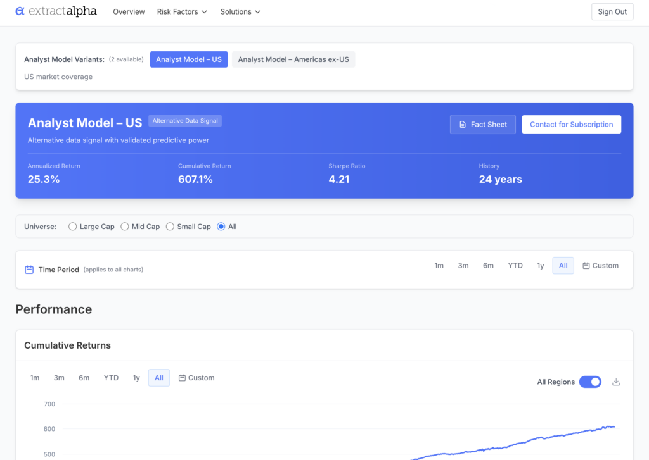Select the Large Cap universe option
Image resolution: width=649 pixels, height=460 pixels.
(x=73, y=227)
